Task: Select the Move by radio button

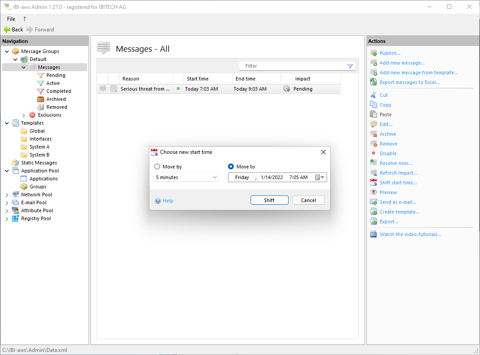Action: coord(157,167)
